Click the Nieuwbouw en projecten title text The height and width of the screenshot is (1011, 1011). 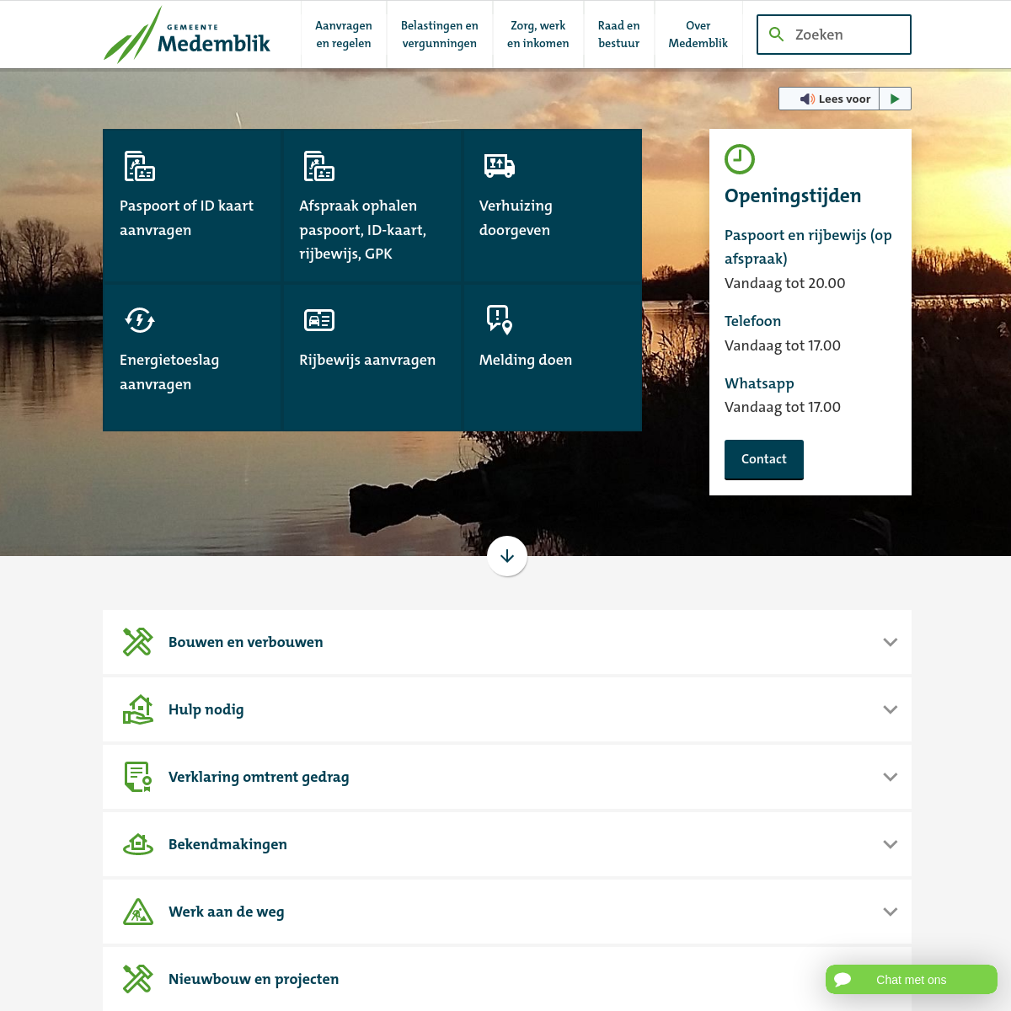point(254,979)
